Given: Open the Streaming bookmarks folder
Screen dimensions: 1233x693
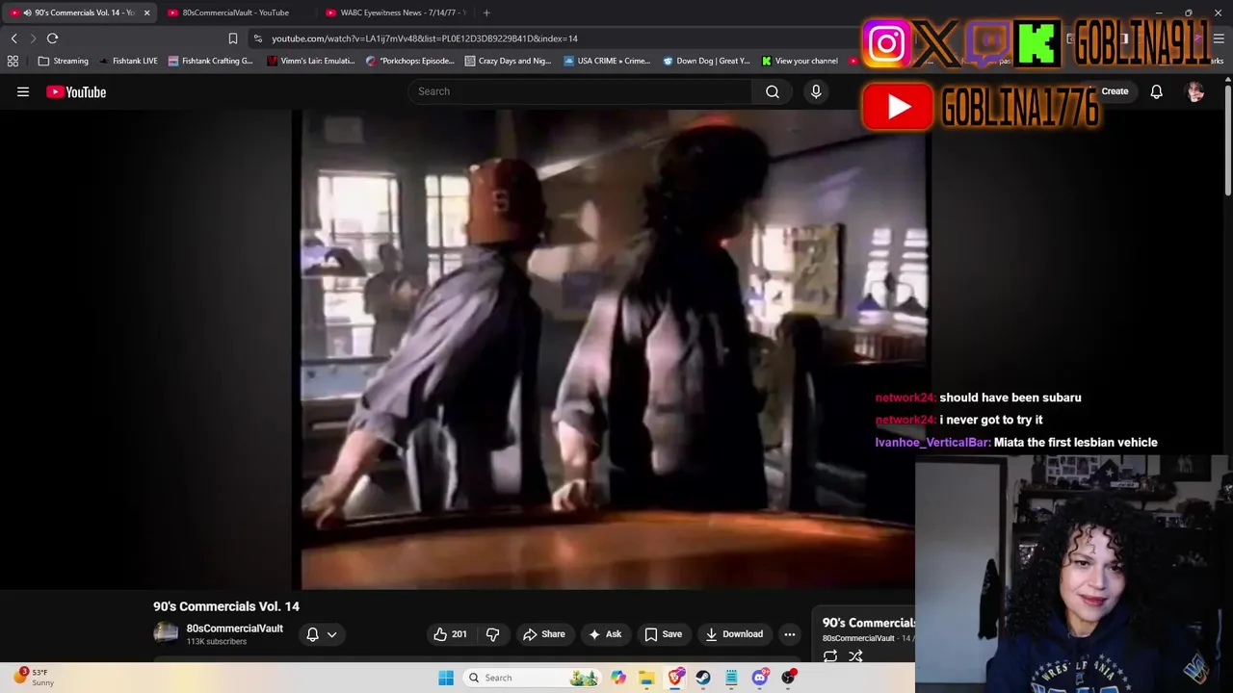Looking at the screenshot, I should pos(63,61).
